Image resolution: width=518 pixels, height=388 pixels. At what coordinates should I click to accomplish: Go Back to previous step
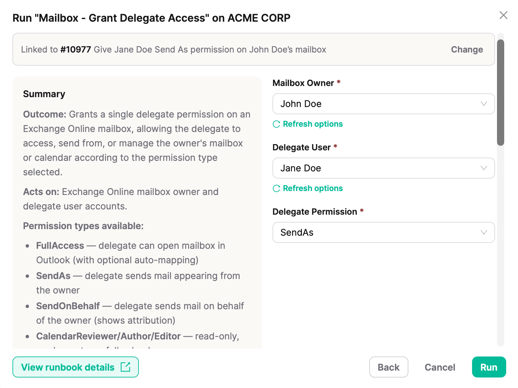(x=389, y=367)
